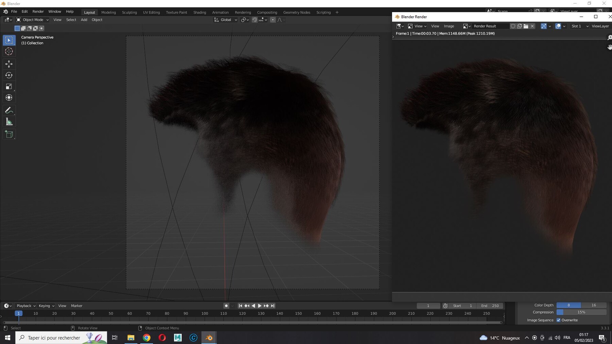Open Windows Start menu
Image resolution: width=612 pixels, height=344 pixels.
7,338
